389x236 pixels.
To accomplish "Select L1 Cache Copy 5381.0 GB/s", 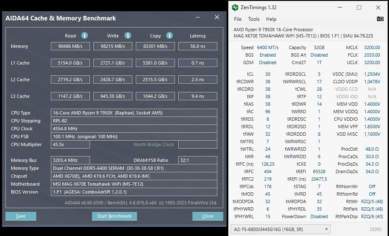I will pos(155,63).
